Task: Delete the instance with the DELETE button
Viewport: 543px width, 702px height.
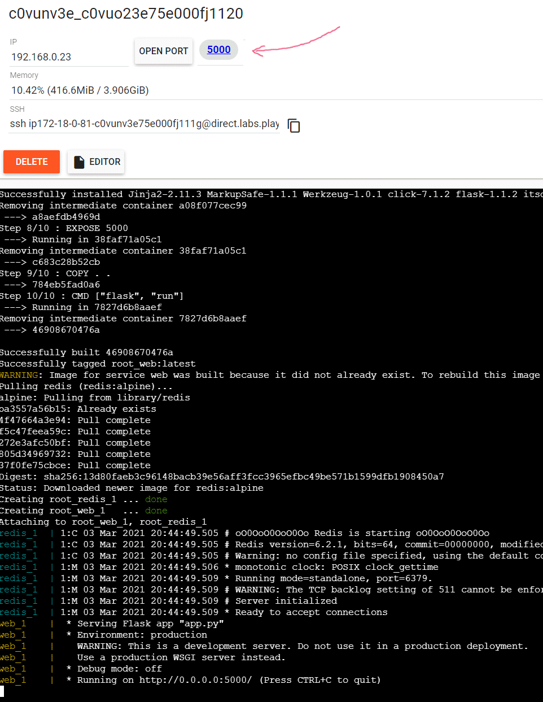Action: tap(32, 162)
